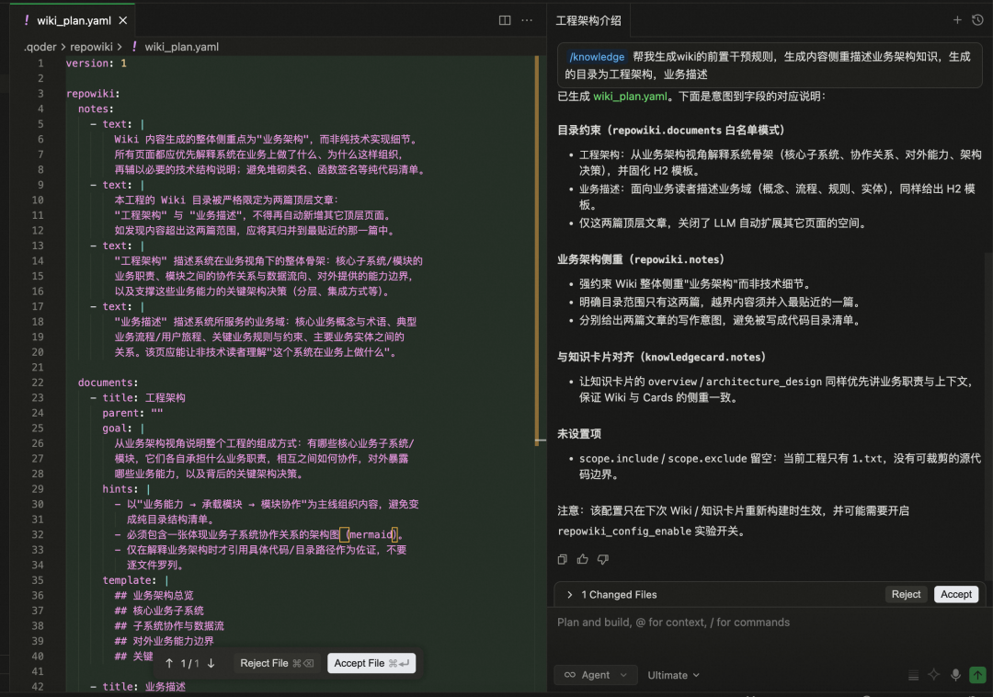Split the editor view icon
The width and height of the screenshot is (993, 697).
tap(505, 20)
